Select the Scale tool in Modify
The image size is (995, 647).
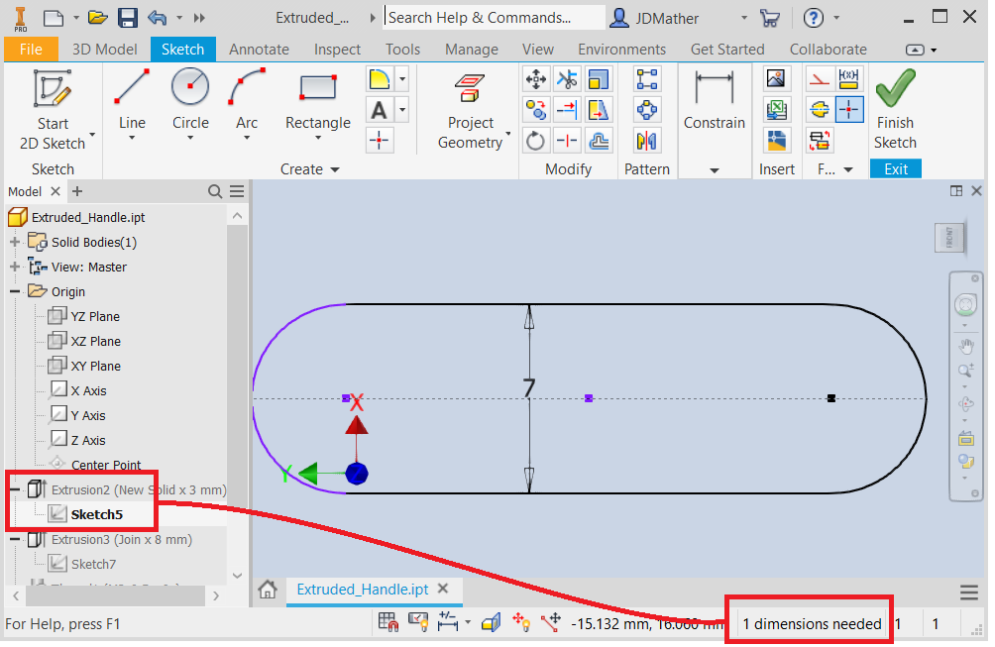pyautogui.click(x=599, y=79)
